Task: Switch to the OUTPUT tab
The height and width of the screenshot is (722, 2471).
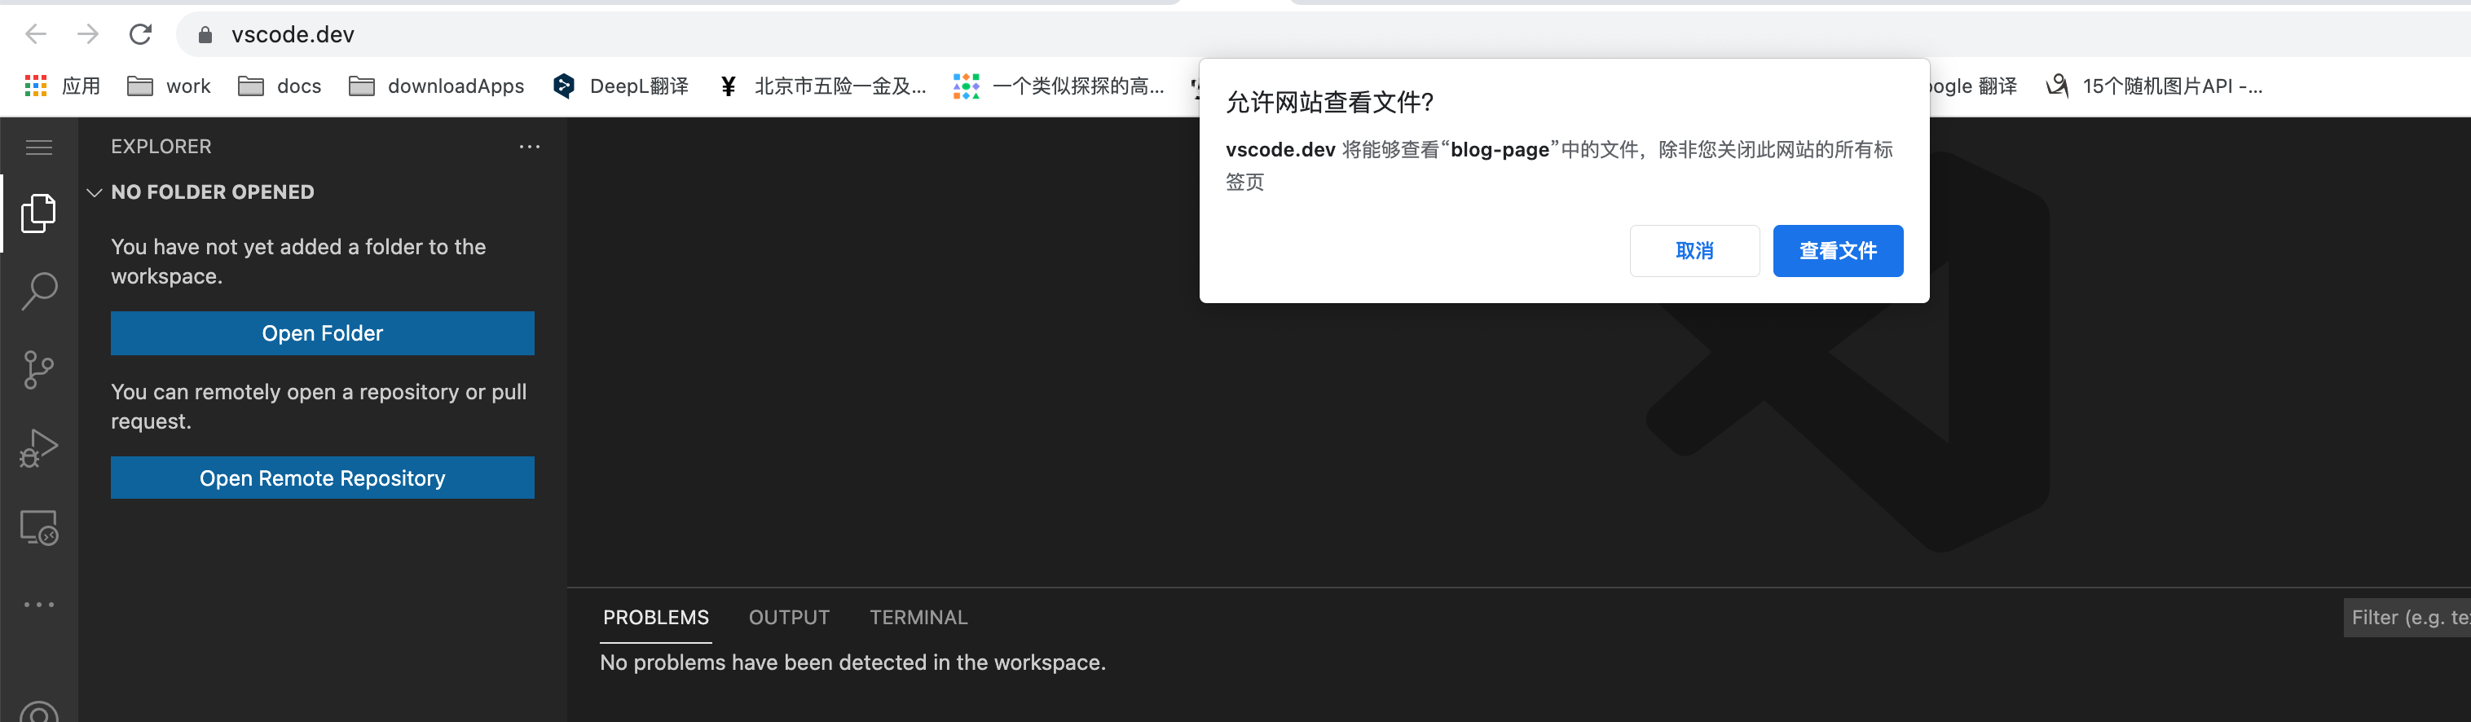Action: [790, 618]
